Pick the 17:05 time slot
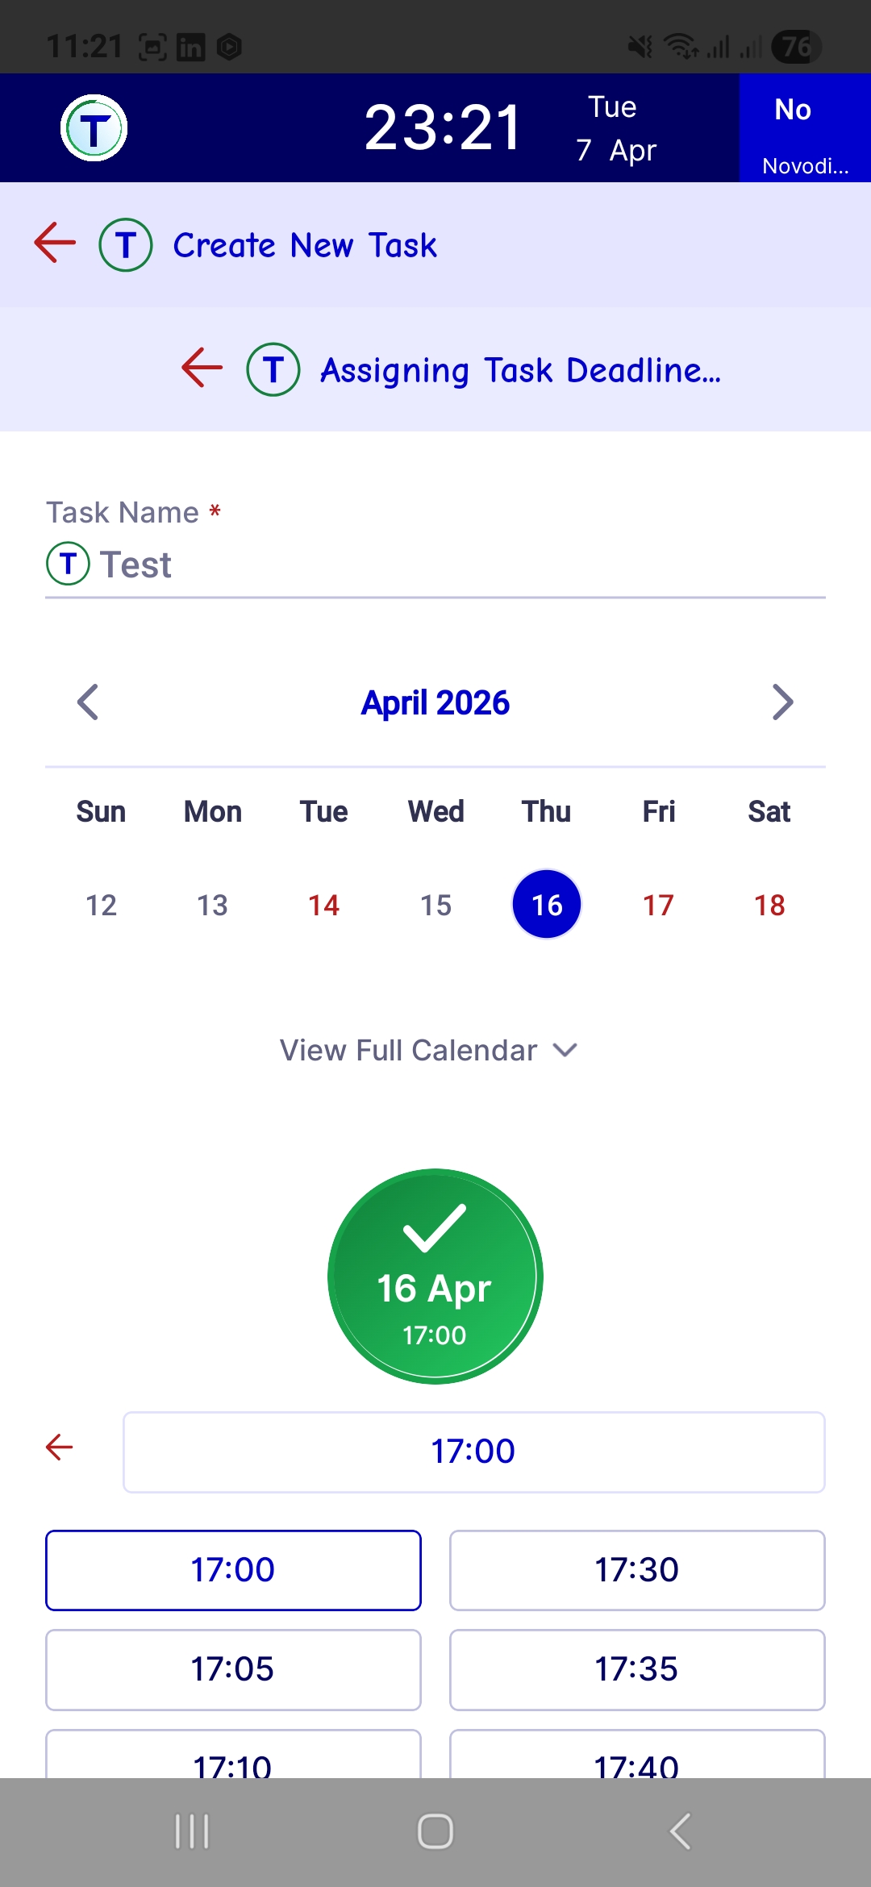 coord(233,1669)
